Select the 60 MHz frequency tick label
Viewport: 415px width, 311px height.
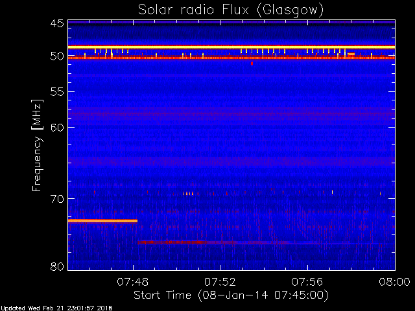tap(57, 127)
